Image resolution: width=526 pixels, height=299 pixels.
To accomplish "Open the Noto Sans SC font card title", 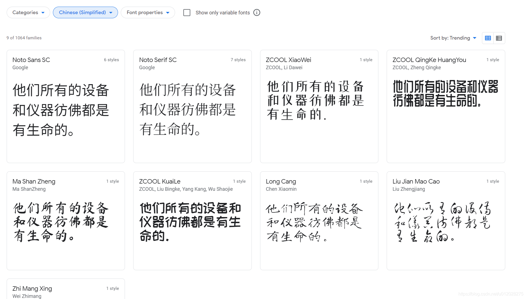I will click(31, 60).
